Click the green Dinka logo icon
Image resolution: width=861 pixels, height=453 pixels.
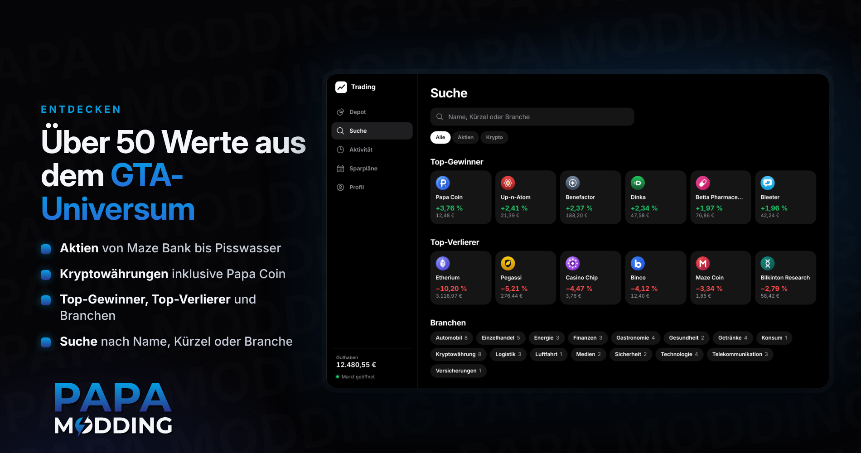click(x=638, y=183)
